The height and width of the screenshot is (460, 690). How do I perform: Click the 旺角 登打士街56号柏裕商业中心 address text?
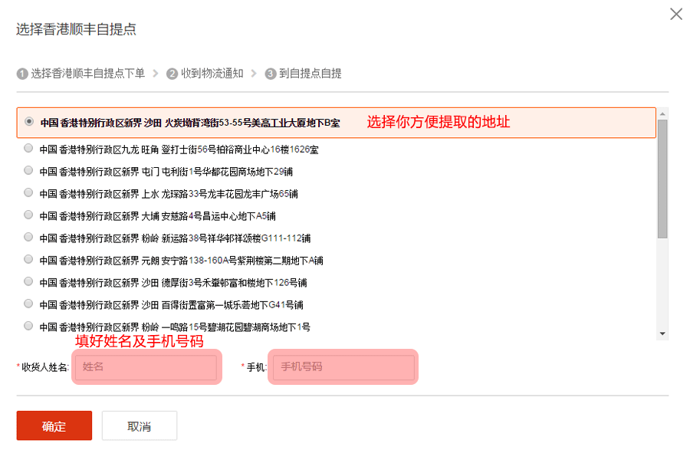pyautogui.click(x=179, y=149)
